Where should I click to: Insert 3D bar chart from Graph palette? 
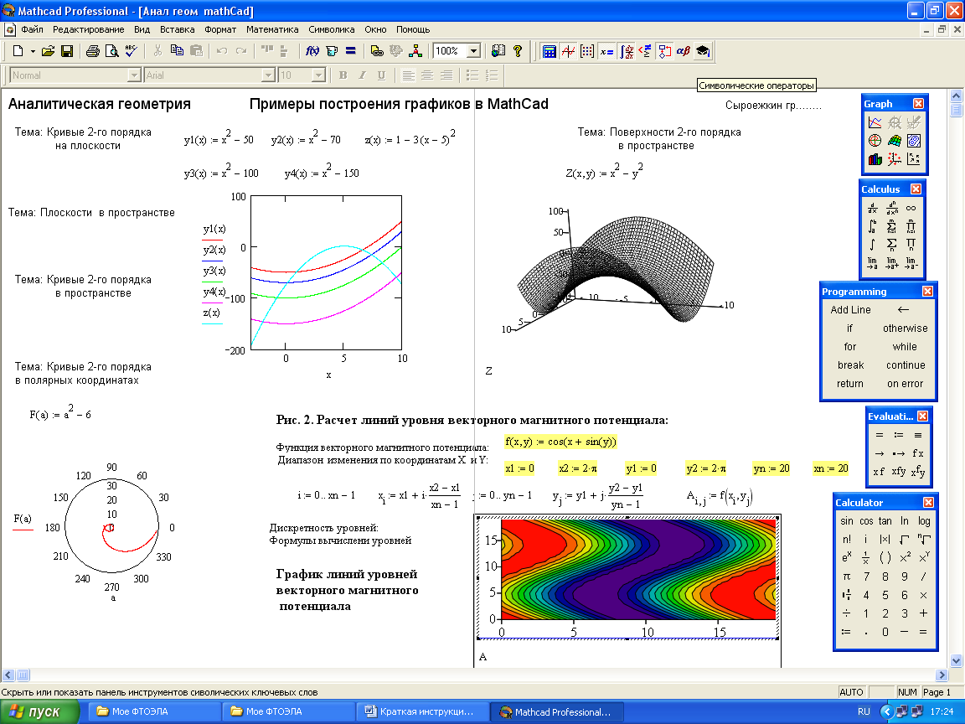[875, 159]
